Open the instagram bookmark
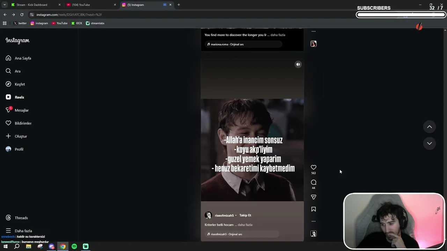This screenshot has width=447, height=251. pyautogui.click(x=39, y=23)
